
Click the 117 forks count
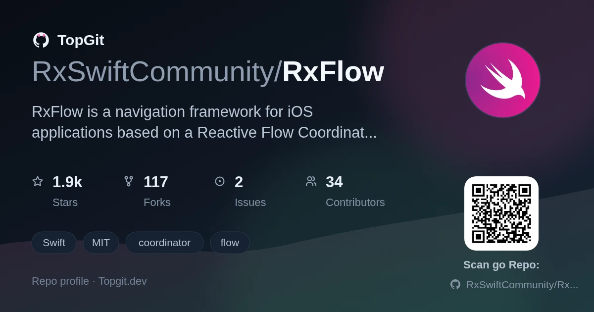(156, 182)
